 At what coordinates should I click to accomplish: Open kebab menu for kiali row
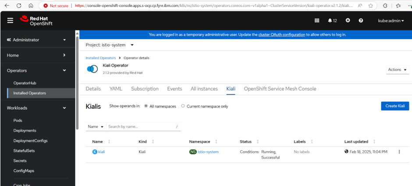399,152
